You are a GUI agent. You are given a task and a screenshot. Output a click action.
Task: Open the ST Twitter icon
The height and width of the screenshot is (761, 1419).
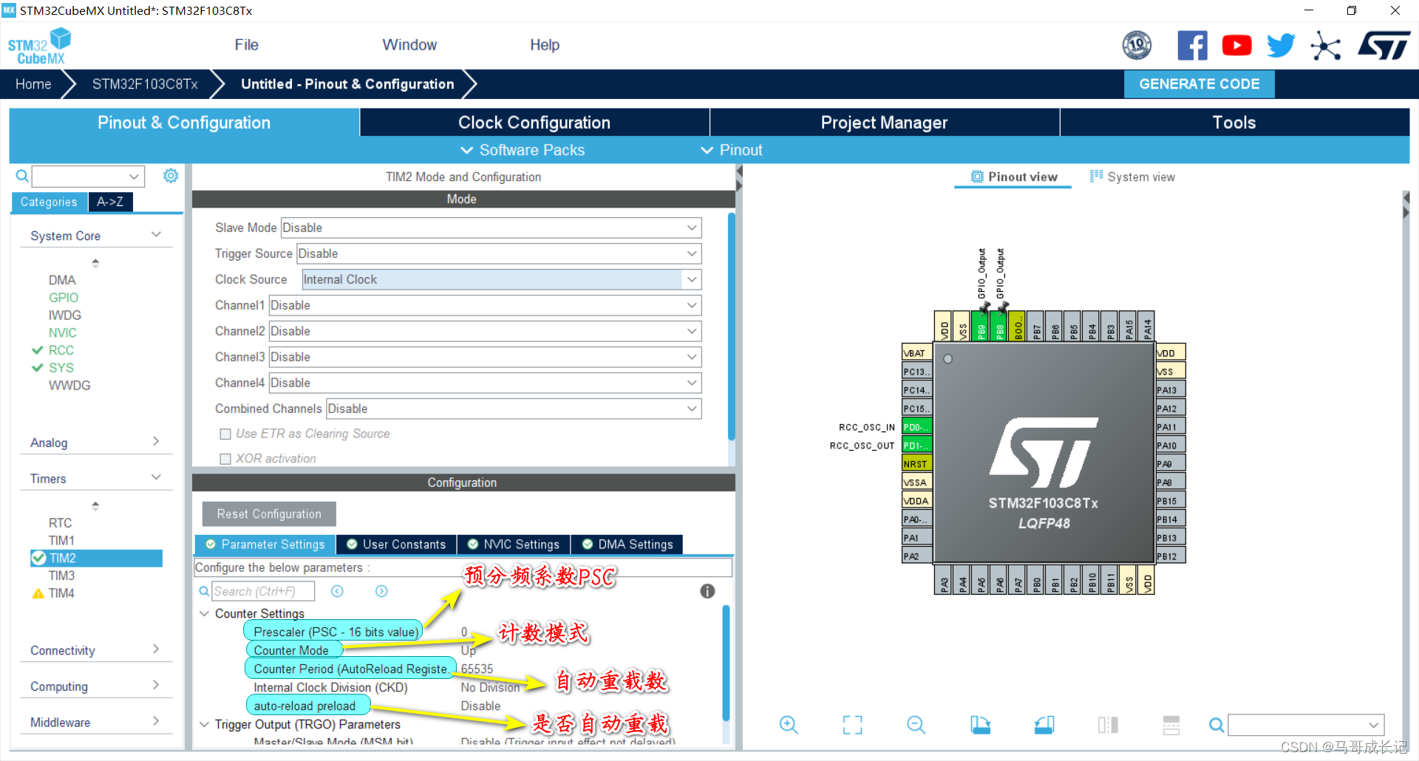[1281, 46]
